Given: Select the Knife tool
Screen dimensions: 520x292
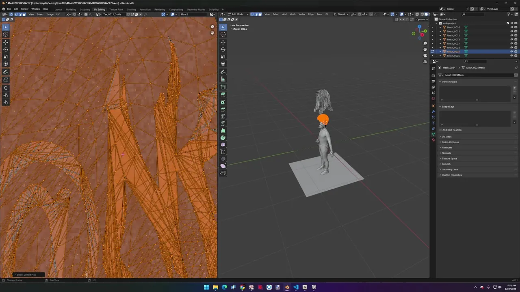Looking at the screenshot, I should click(223, 124).
